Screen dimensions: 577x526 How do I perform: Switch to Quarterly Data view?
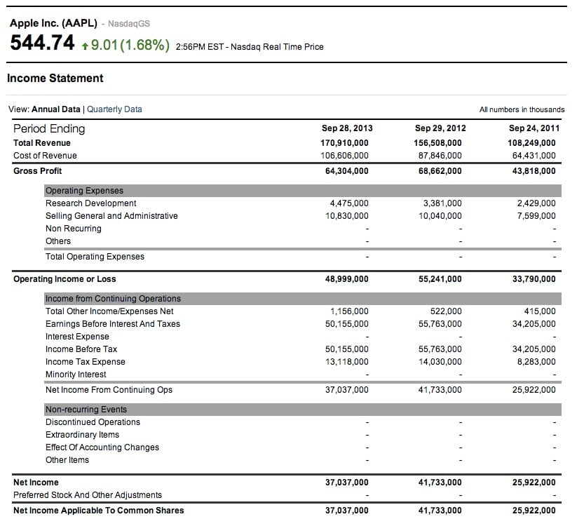114,109
